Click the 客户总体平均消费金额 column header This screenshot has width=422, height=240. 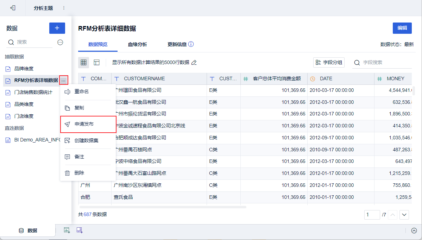(274, 79)
